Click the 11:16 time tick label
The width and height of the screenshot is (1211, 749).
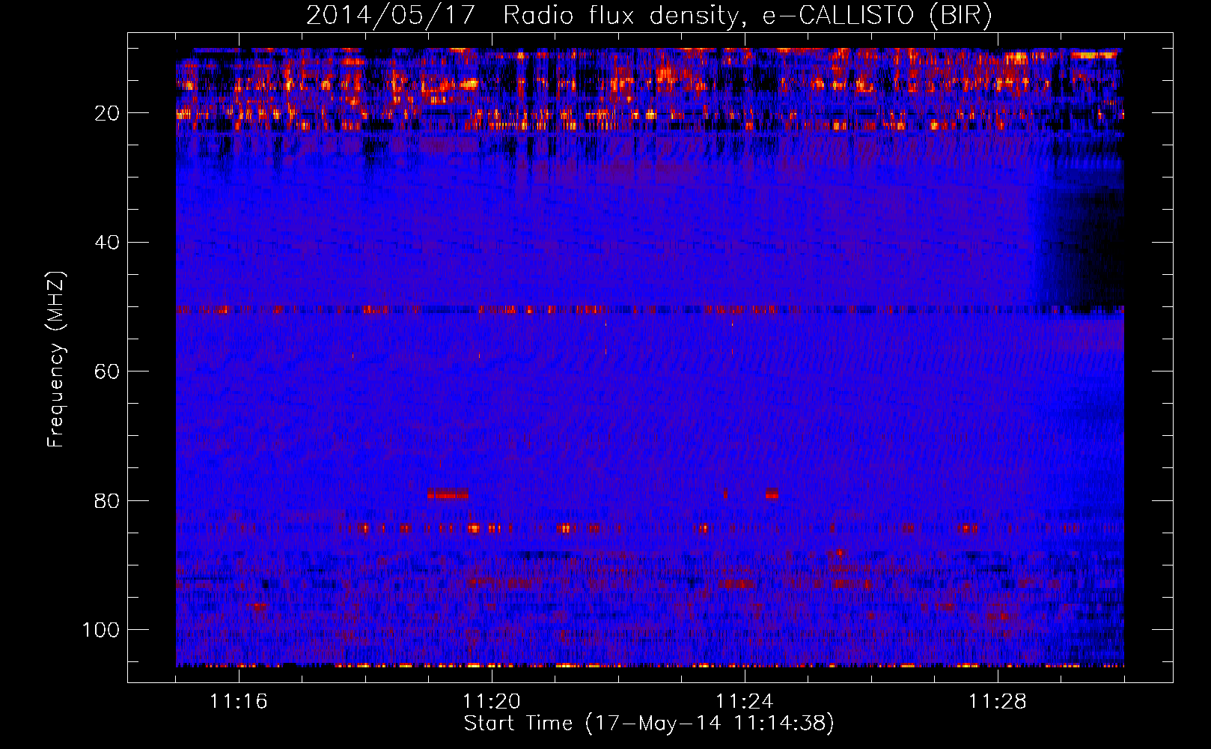click(x=239, y=701)
